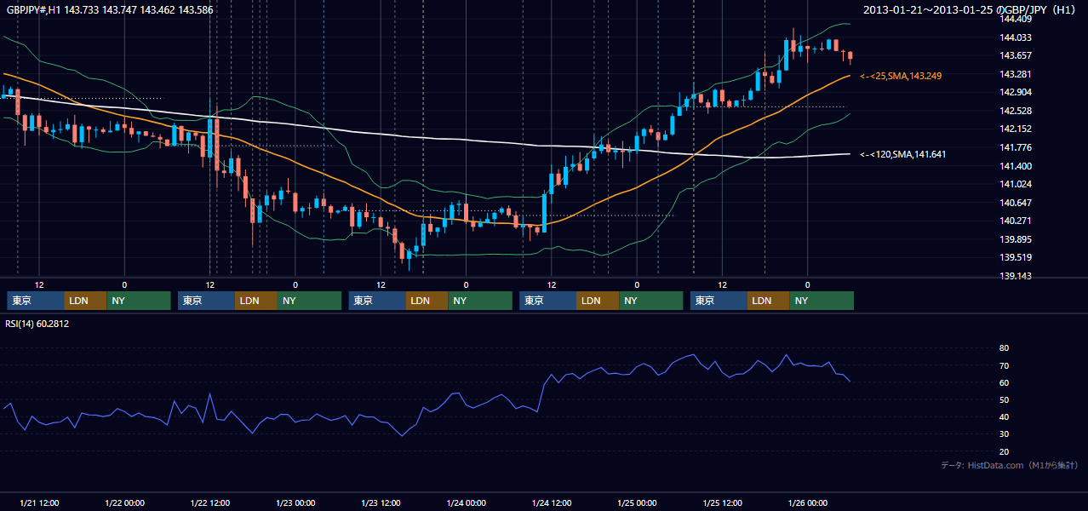Click the 1/24 12:00 date label
The width and height of the screenshot is (1088, 511).
[x=552, y=503]
